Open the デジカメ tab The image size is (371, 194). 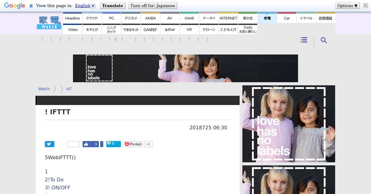click(131, 18)
